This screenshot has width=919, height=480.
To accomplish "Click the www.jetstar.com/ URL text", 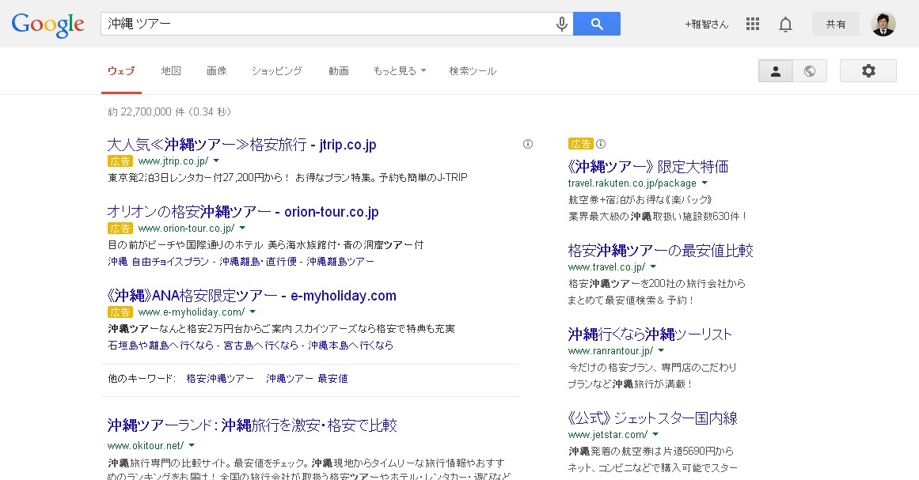I will (x=607, y=434).
